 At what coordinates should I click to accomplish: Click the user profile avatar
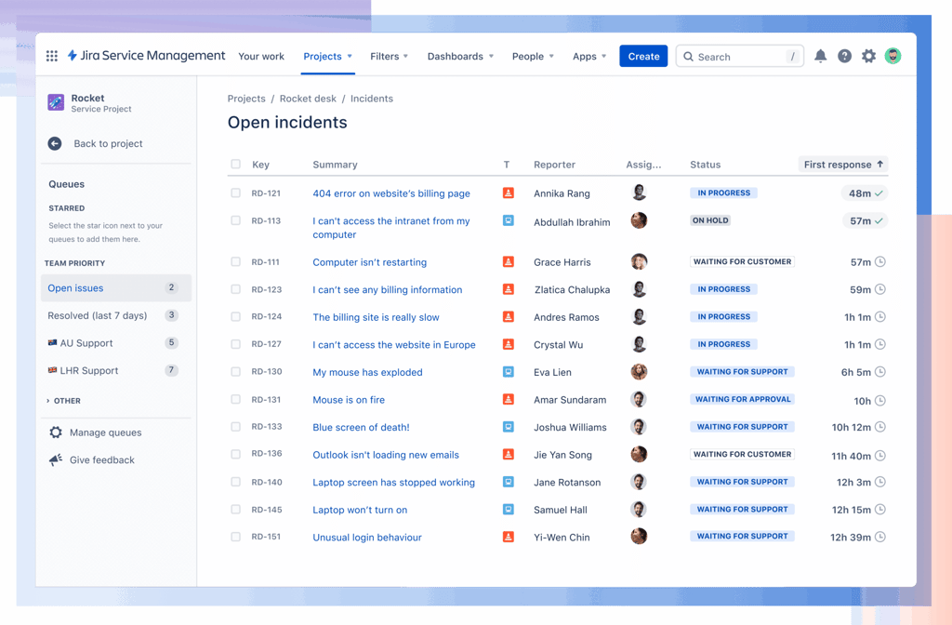[x=892, y=56]
